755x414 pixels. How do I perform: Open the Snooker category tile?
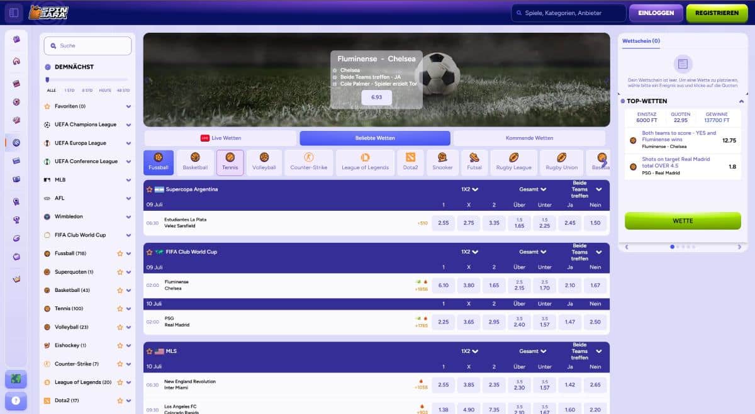(x=442, y=162)
